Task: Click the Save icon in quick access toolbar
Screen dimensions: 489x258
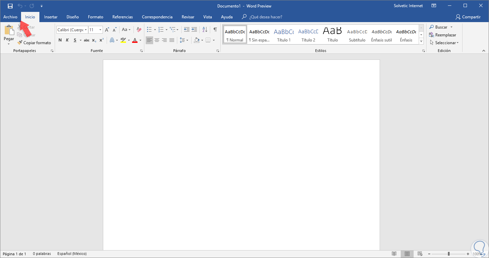Action: pyautogui.click(x=10, y=6)
